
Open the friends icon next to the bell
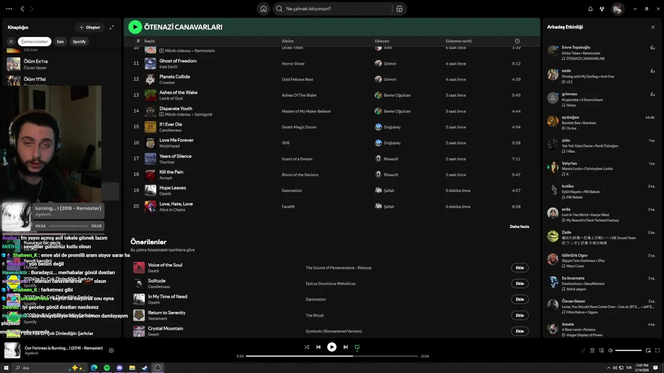click(602, 9)
